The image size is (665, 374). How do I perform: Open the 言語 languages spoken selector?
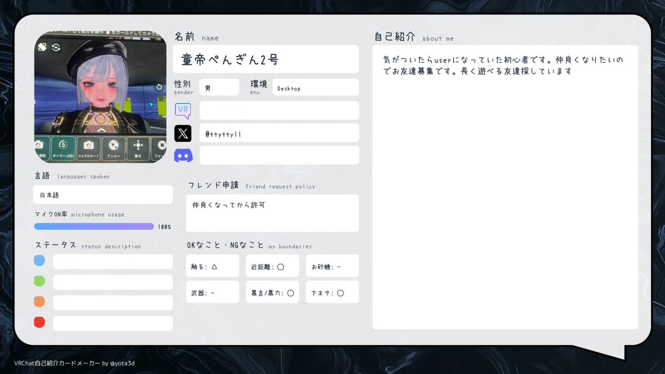pos(103,194)
